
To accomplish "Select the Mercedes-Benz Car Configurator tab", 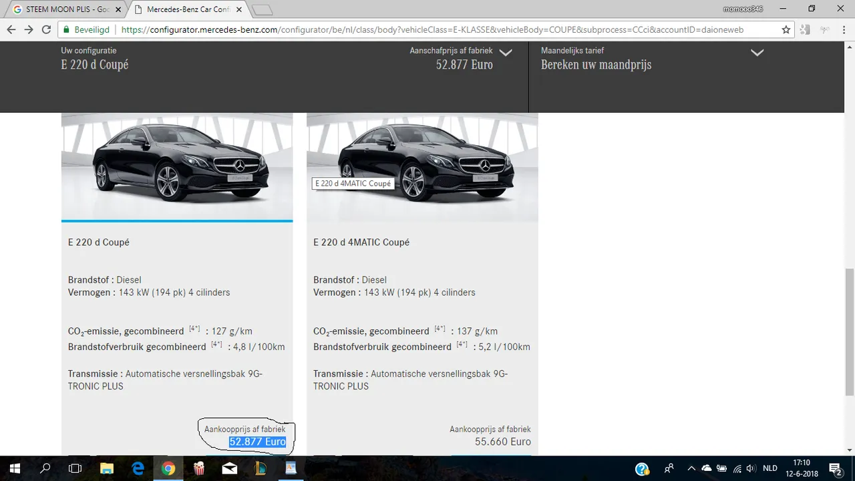I will [x=187, y=9].
